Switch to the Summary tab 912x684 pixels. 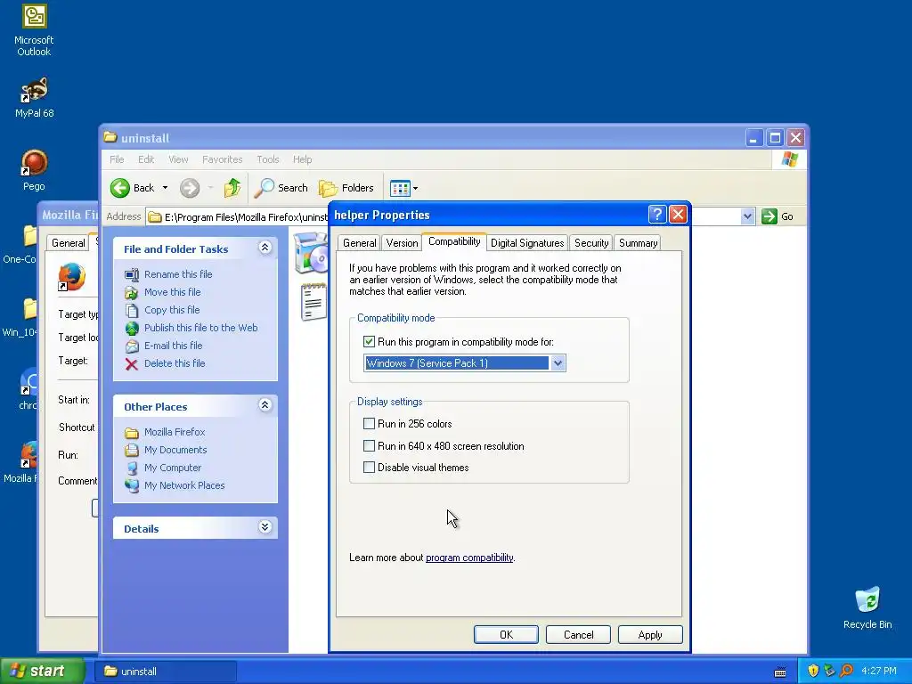pos(638,242)
